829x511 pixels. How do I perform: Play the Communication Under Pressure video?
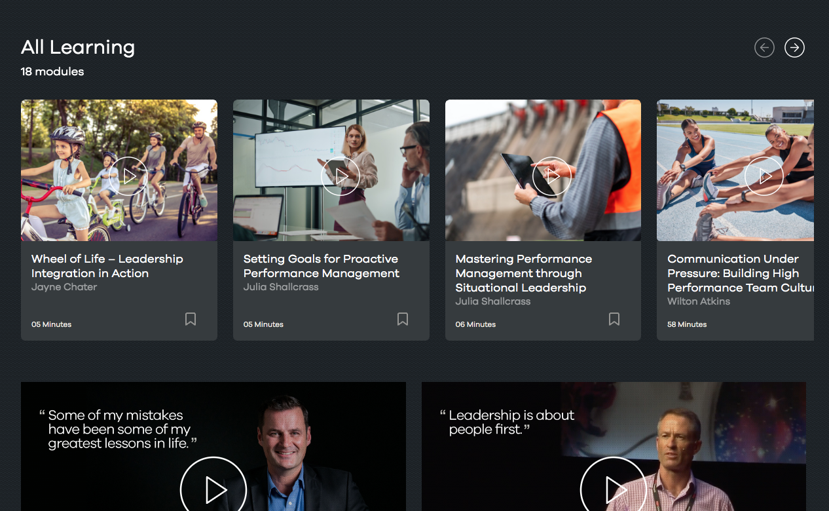coord(764,176)
